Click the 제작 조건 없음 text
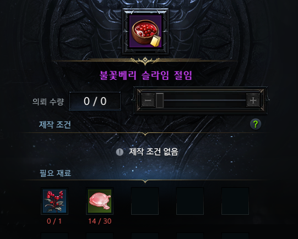This screenshot has height=239, width=298. click(154, 152)
